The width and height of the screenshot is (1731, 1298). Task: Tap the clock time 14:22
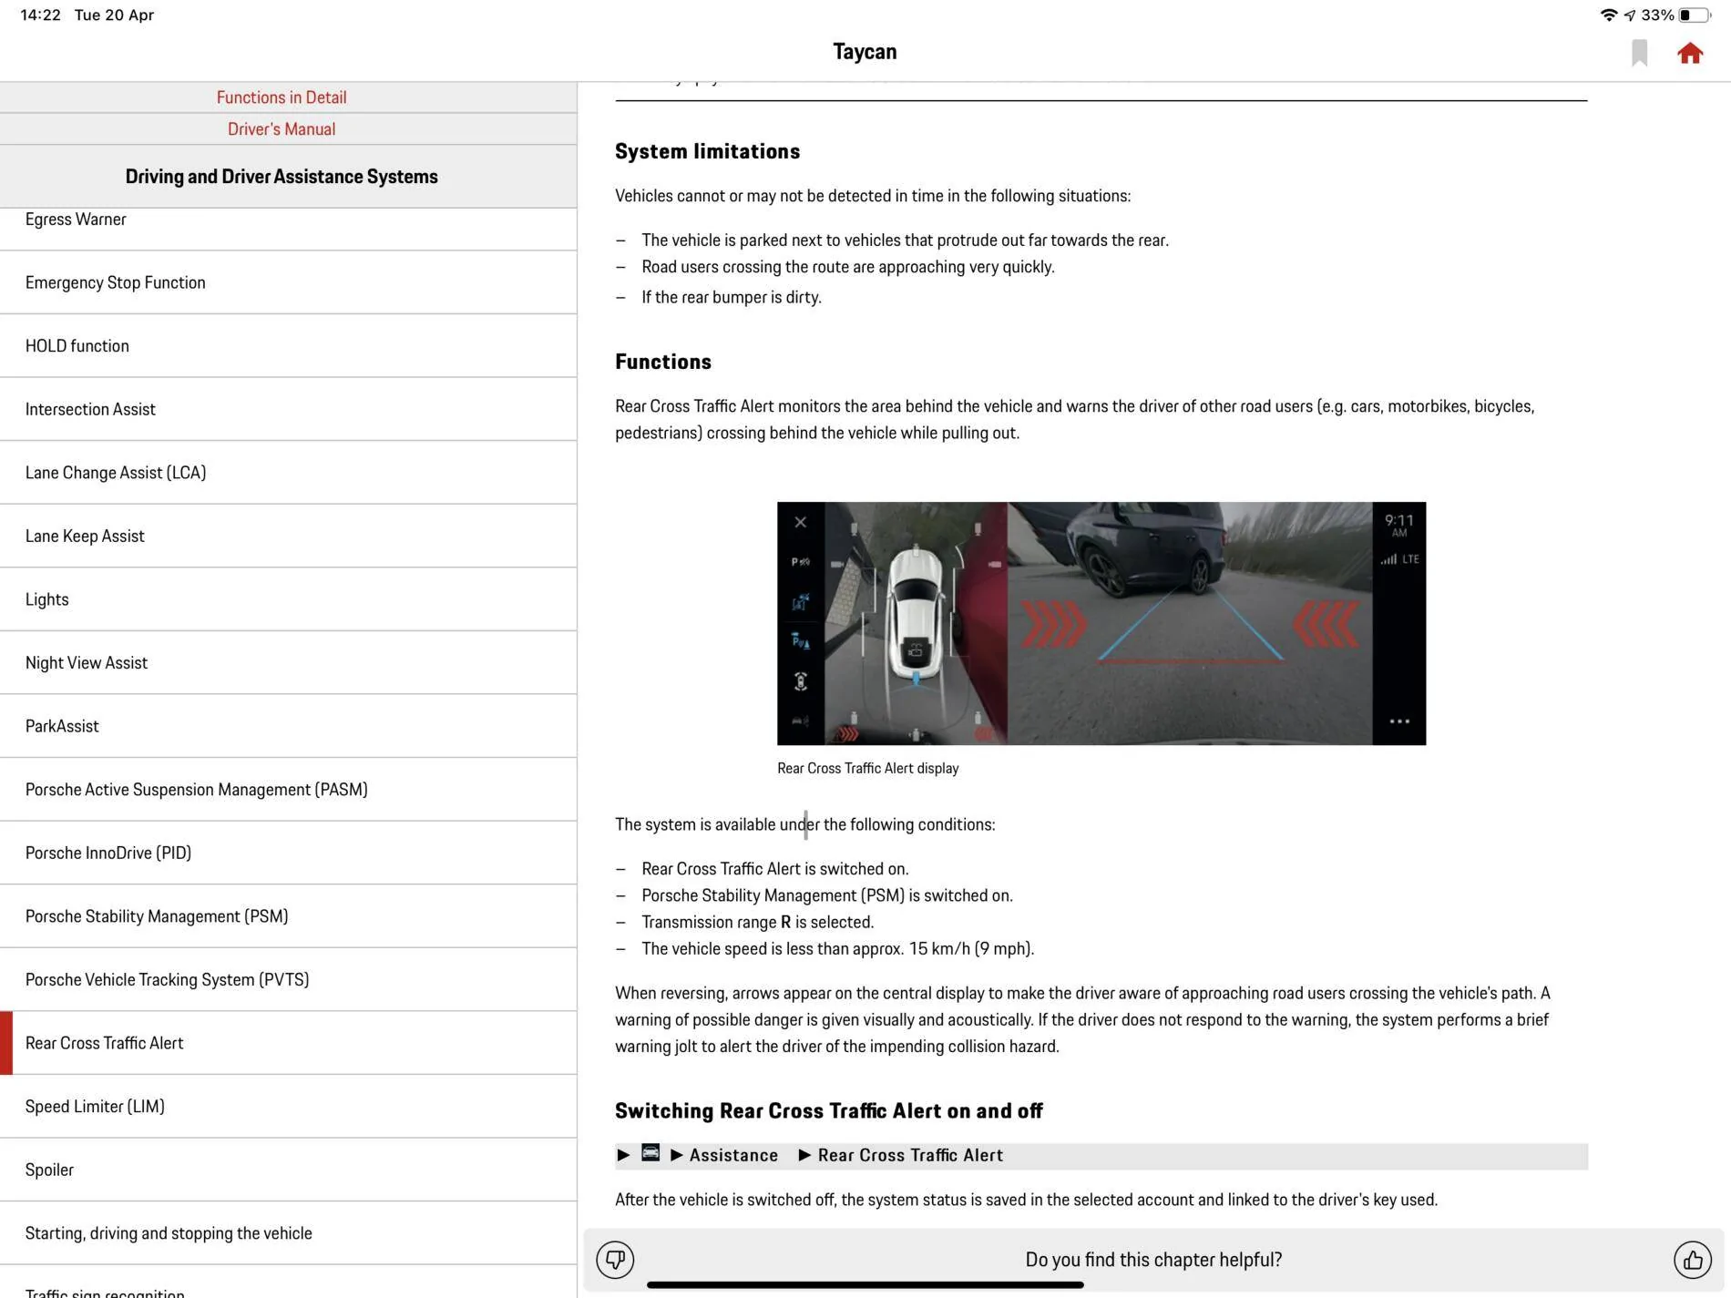41,15
